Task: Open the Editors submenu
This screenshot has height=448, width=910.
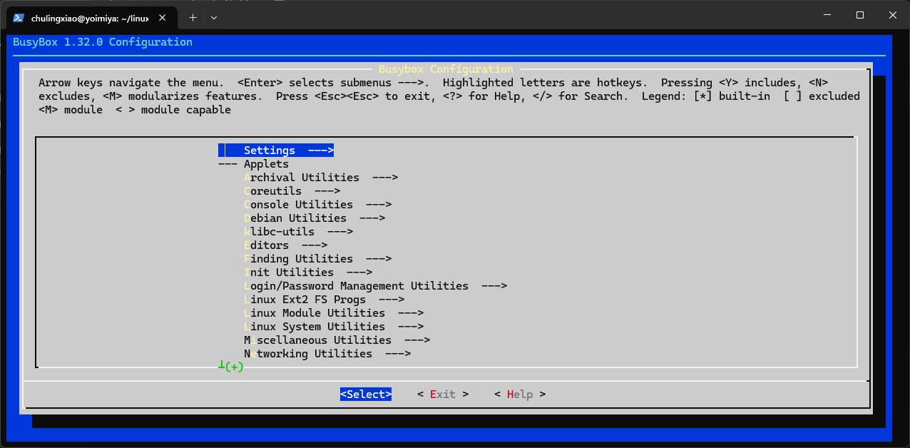Action: 285,245
